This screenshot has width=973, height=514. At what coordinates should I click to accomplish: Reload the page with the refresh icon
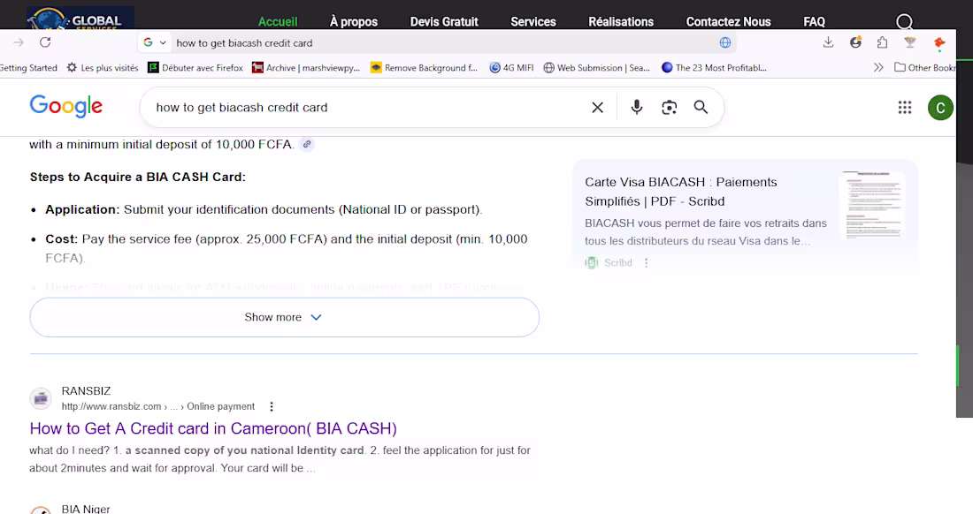point(45,42)
